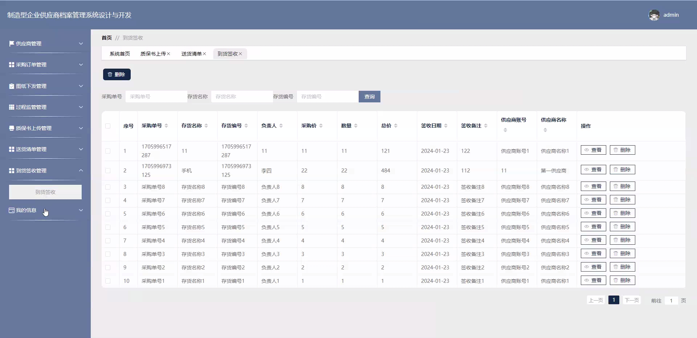This screenshot has height=338, width=697.
Task: Select the checkbox for 采购单号7 row
Action: [108, 200]
